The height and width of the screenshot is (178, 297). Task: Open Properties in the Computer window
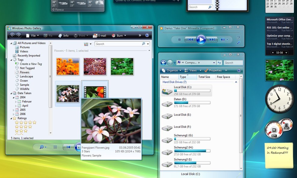pos(213,70)
